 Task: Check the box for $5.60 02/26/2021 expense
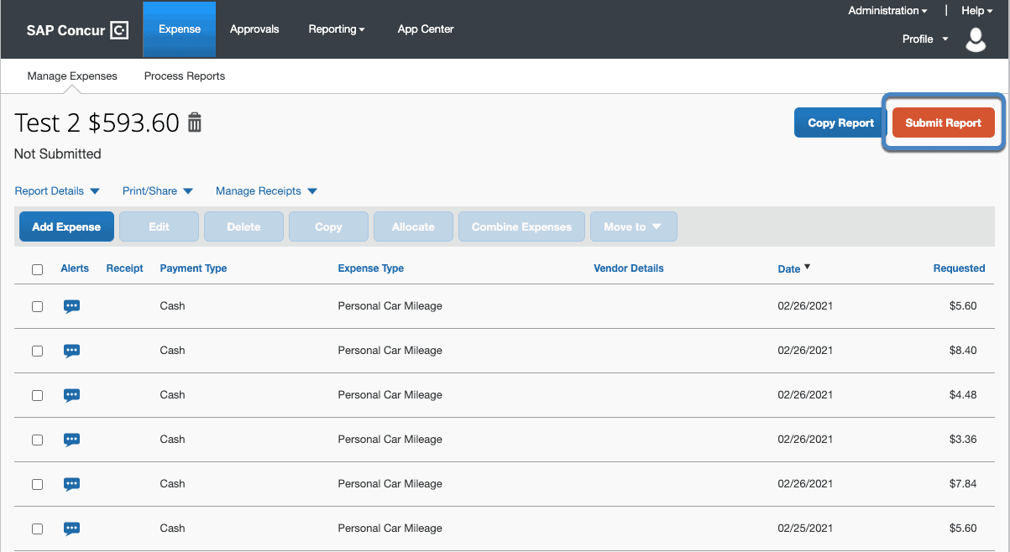tap(37, 306)
